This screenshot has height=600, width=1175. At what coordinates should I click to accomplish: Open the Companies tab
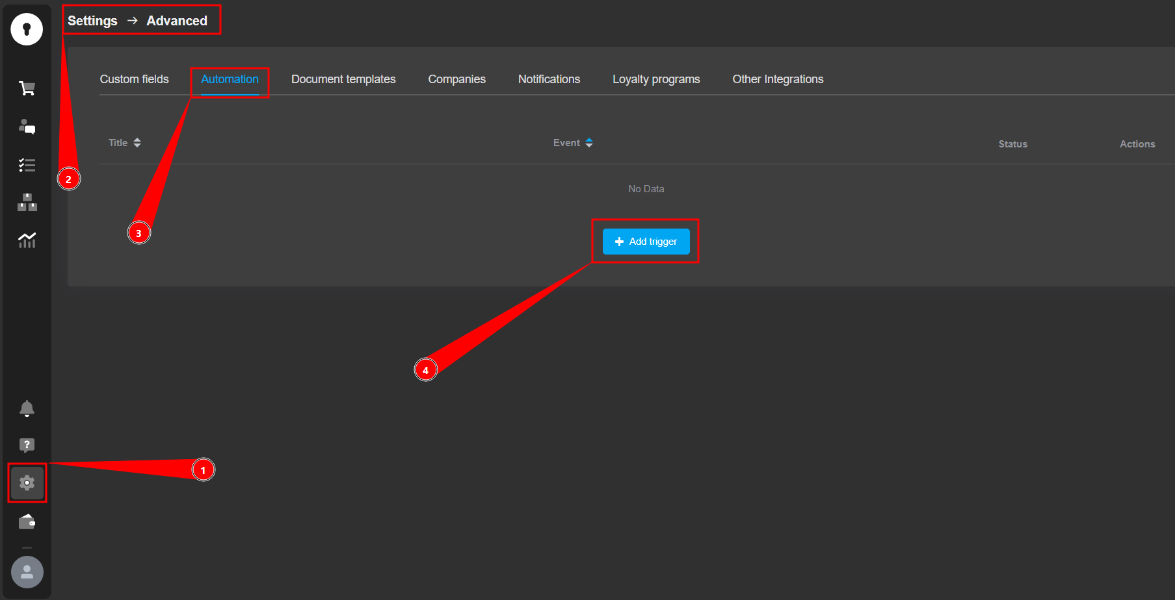point(456,79)
